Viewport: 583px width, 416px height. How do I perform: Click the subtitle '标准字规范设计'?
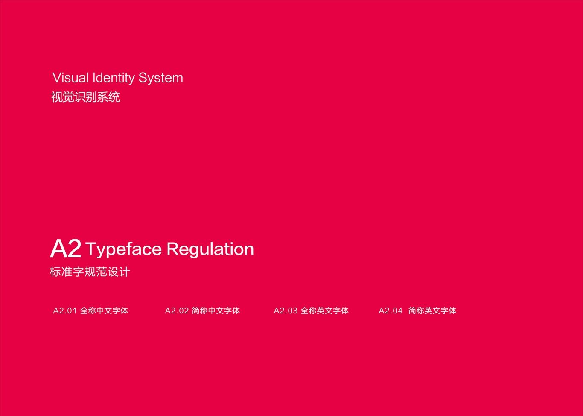tap(90, 272)
